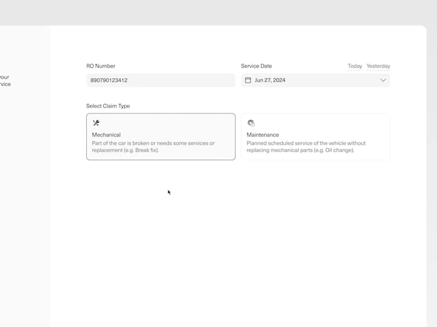Open the Service Date dropdown
This screenshot has width=437, height=327.
(x=316, y=80)
